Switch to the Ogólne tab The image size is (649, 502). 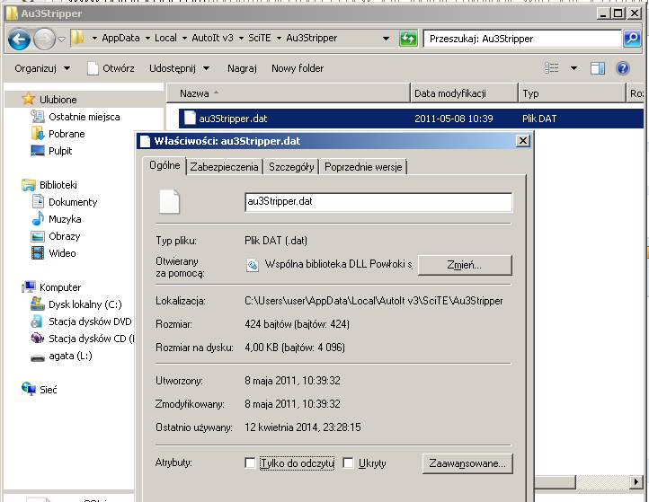click(164, 166)
